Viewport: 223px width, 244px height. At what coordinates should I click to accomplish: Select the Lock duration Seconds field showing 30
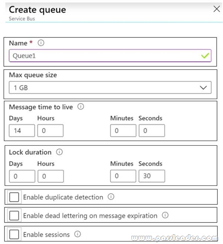(x=152, y=176)
